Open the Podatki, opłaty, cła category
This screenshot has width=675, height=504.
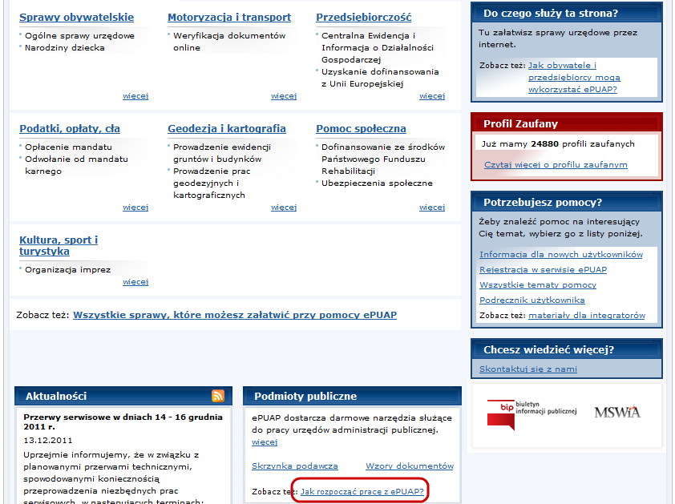tap(70, 129)
